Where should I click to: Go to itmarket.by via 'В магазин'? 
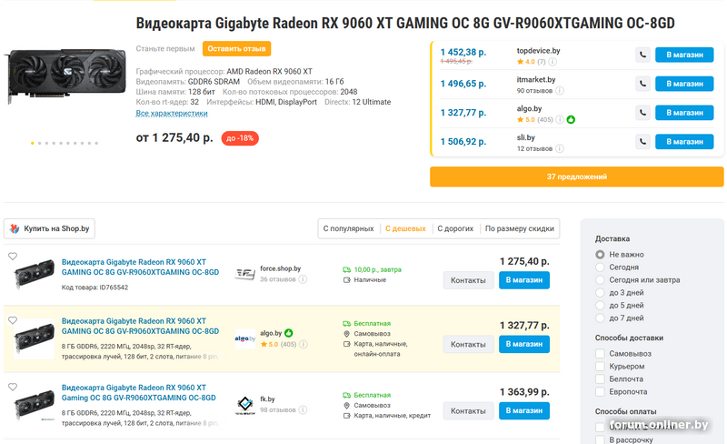tap(684, 84)
